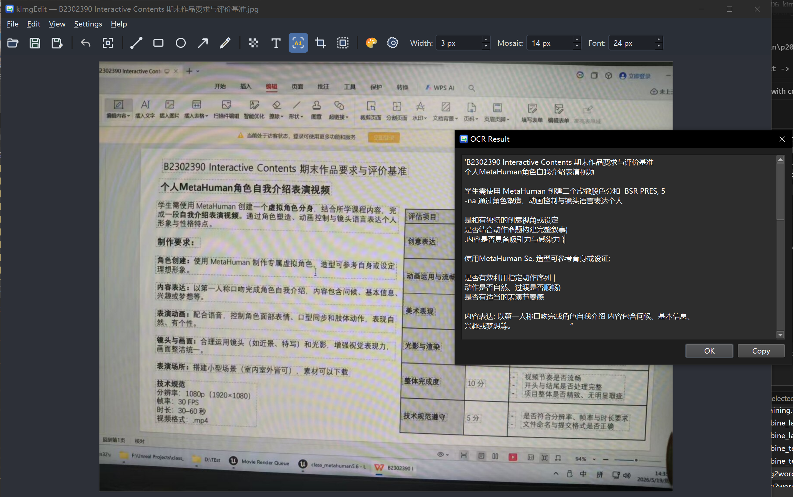
Task: Select the Ellipse drawing tool
Action: pos(181,43)
